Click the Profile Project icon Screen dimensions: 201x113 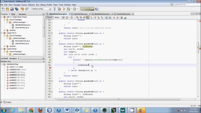[x=74, y=9]
